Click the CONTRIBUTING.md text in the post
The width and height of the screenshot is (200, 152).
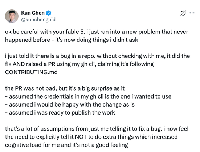31,72
